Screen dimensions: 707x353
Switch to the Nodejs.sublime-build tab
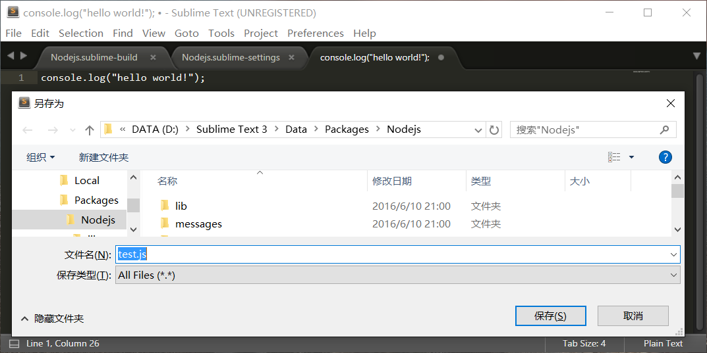(x=94, y=58)
